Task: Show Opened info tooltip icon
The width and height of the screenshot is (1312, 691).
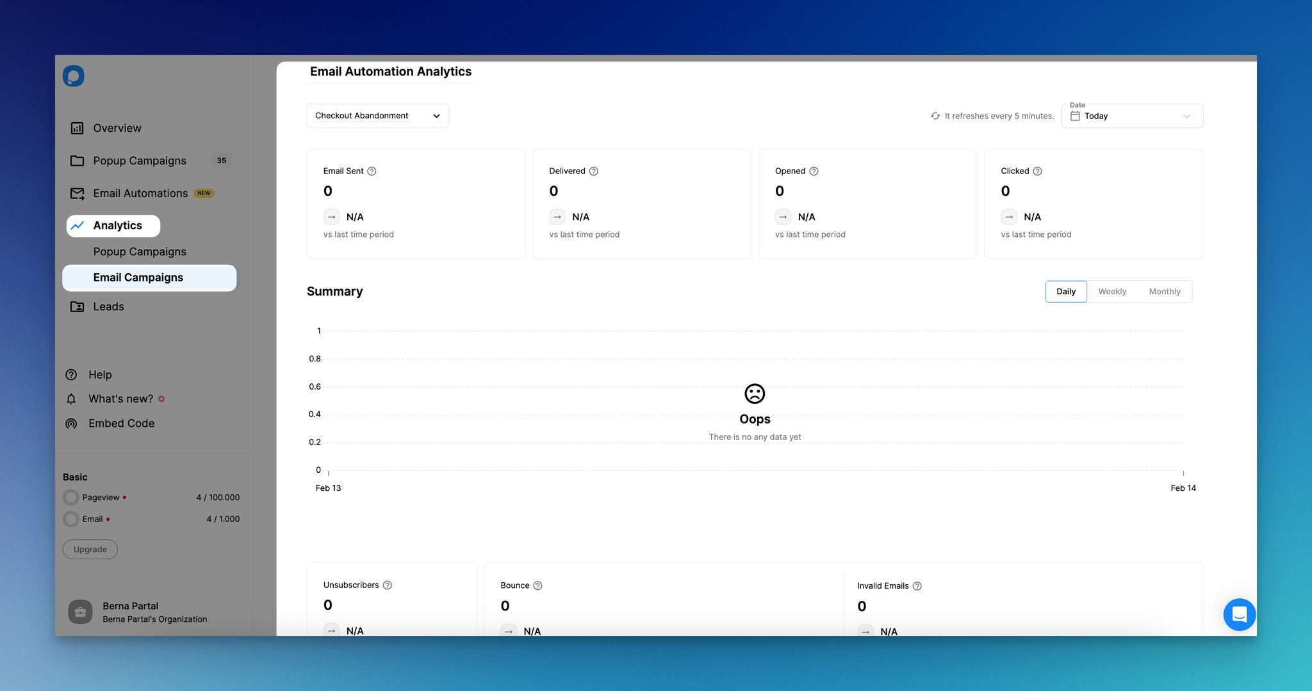Action: (814, 171)
